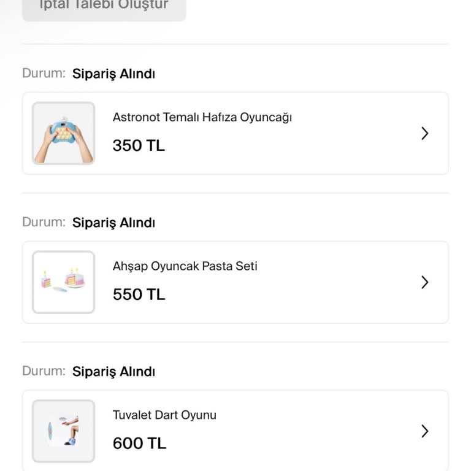Click Durum label above the Pasta Seti order
Viewport: 471px width, 471px height.
[43, 223]
